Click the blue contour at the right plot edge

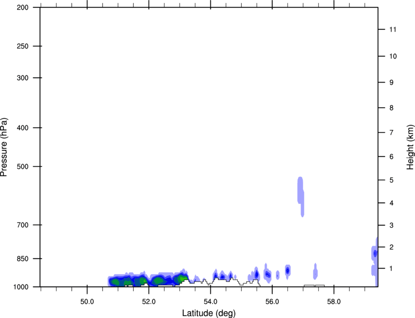tap(375, 253)
